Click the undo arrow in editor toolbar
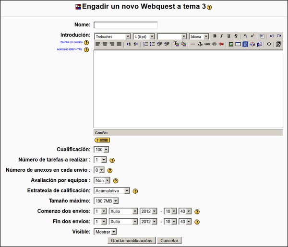This screenshot has height=247, width=288. click(x=272, y=36)
